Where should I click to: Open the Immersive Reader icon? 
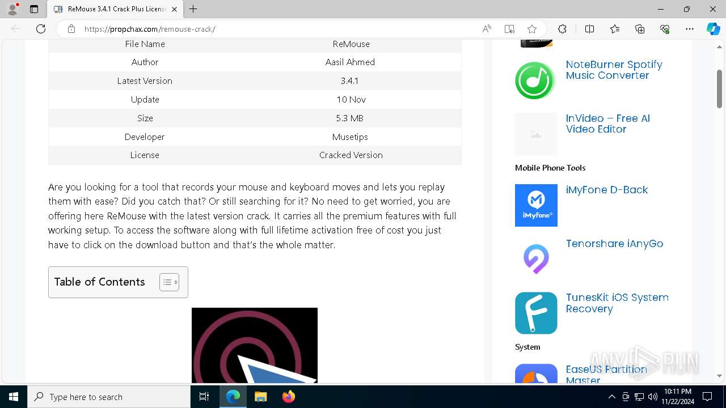pos(509,29)
